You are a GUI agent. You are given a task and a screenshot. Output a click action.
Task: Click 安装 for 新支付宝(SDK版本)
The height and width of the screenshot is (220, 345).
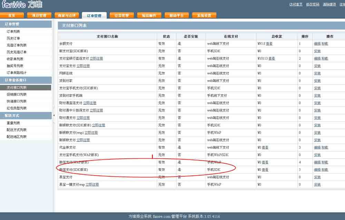coord(317,51)
